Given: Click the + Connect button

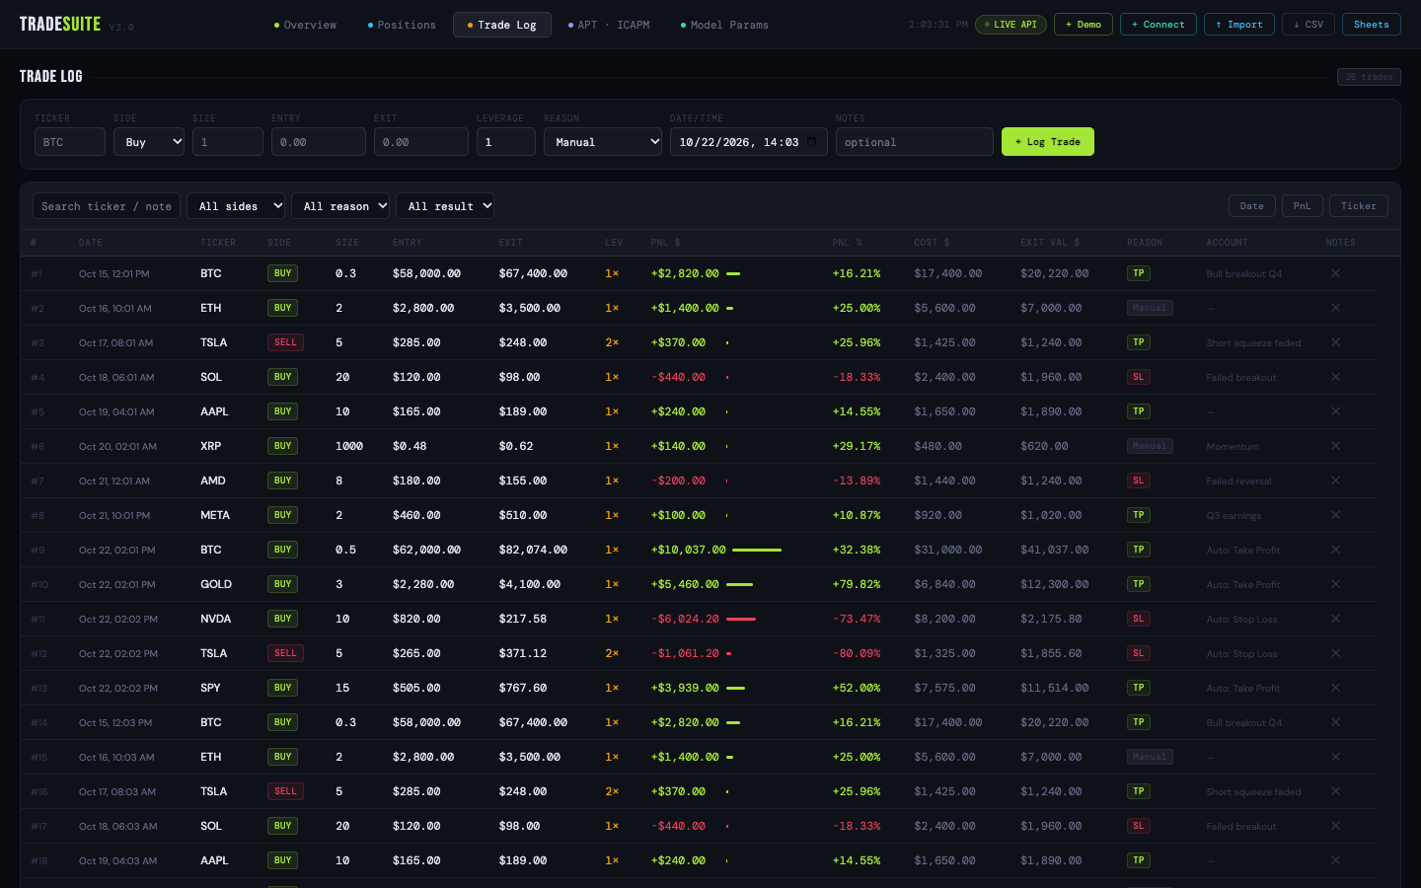Looking at the screenshot, I should tap(1159, 25).
